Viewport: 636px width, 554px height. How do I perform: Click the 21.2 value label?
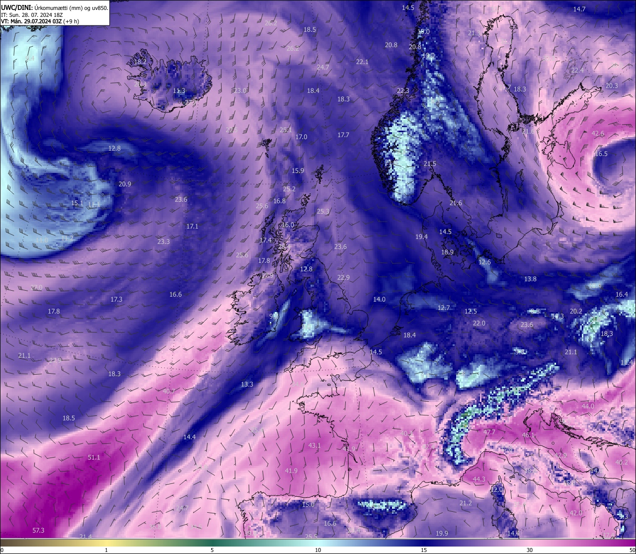[x=466, y=503]
